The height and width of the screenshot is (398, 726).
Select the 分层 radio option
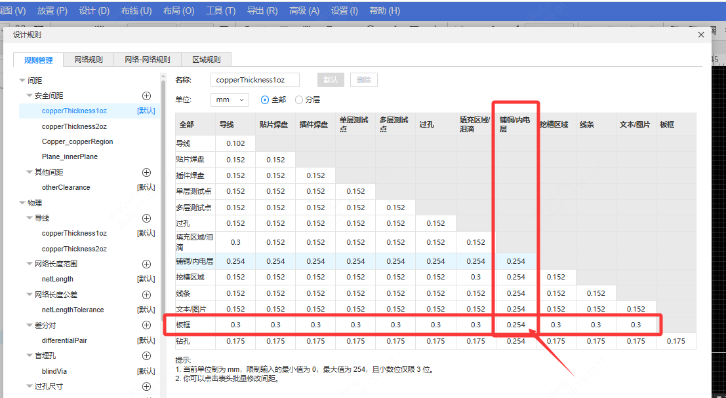299,99
